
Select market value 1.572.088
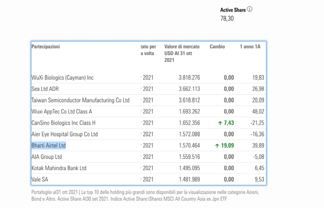click(x=189, y=134)
